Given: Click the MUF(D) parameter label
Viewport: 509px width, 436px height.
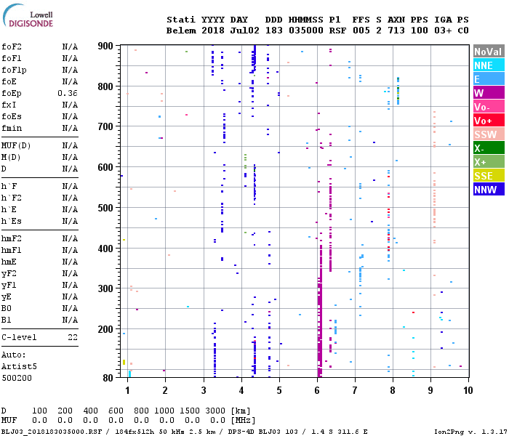Looking at the screenshot, I should click(x=16, y=145).
